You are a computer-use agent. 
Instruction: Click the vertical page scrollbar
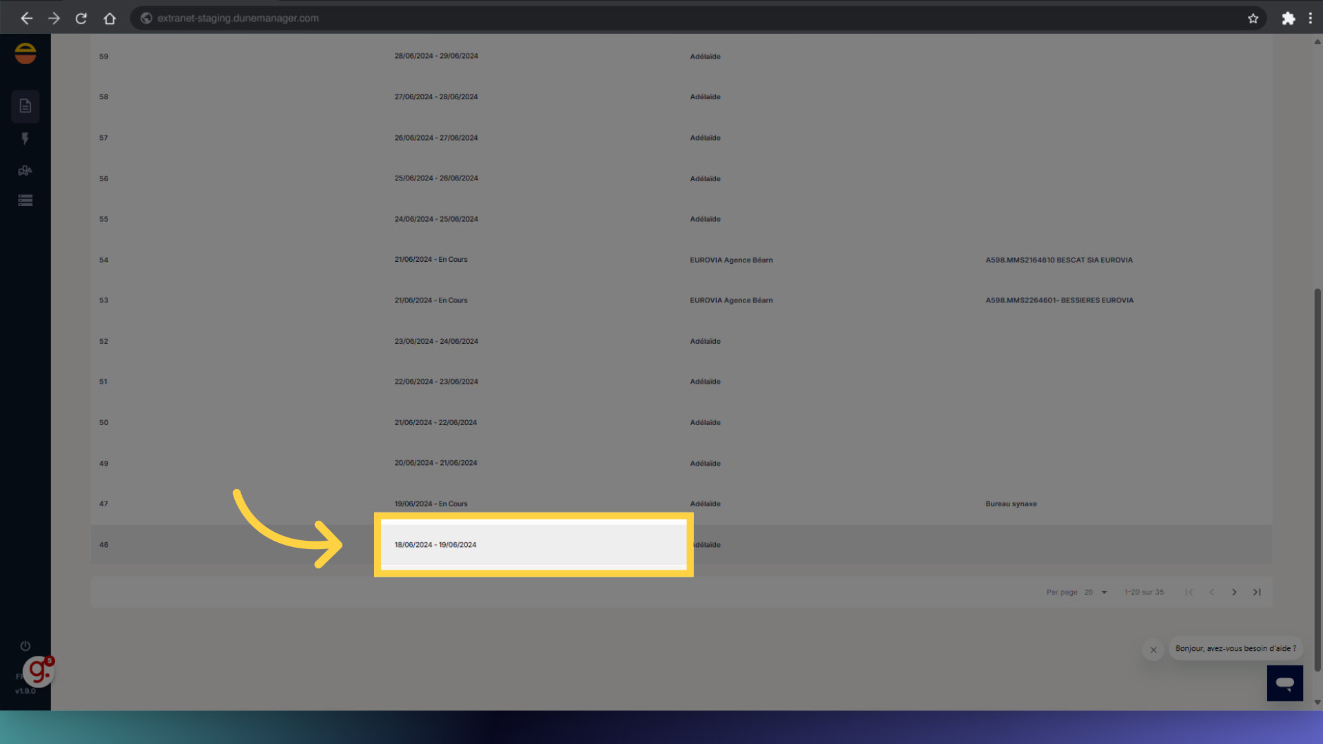(x=1317, y=479)
